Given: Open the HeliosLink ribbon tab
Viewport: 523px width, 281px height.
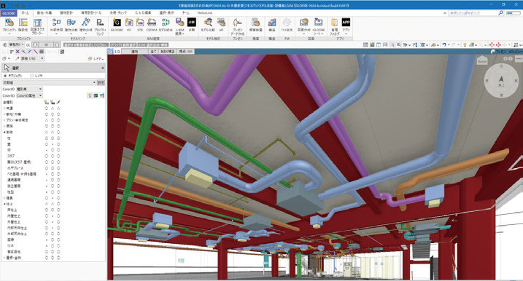Looking at the screenshot, I should [x=205, y=12].
